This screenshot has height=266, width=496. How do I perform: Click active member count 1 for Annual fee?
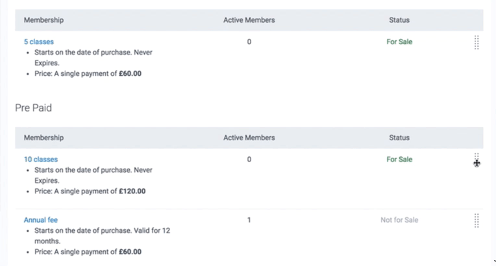pos(249,220)
